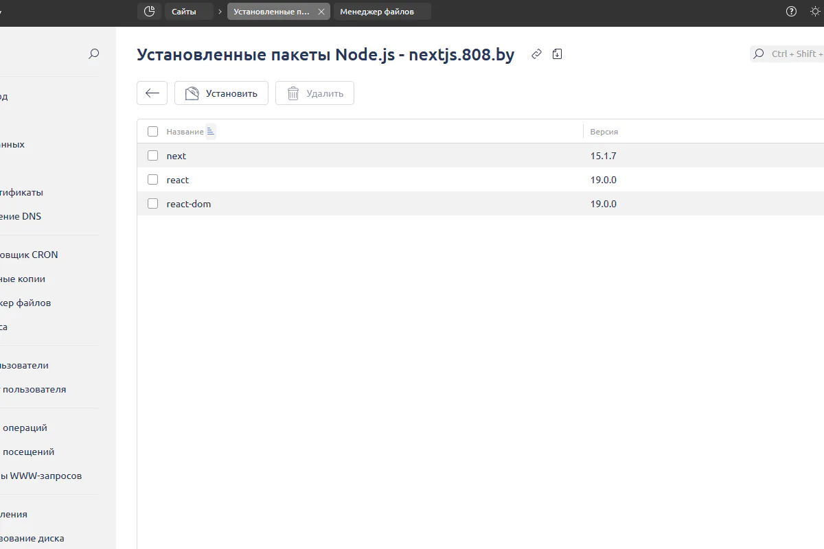
Task: Click the export file icon beside the title
Action: 557,54
